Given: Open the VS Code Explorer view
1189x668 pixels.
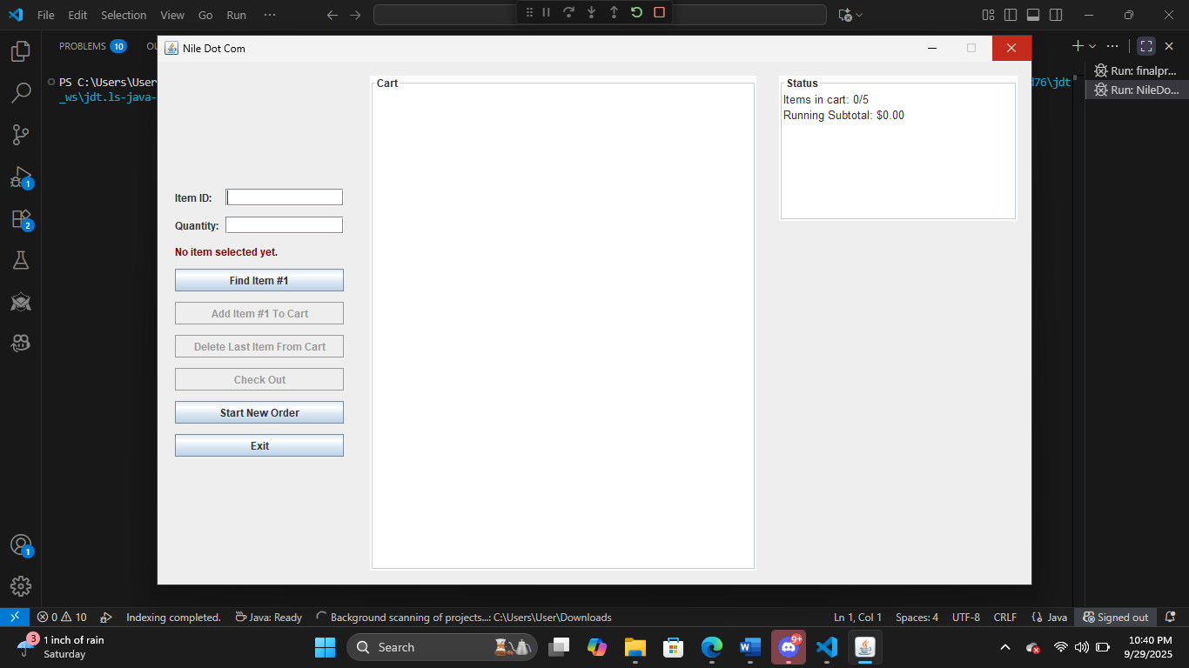Looking at the screenshot, I should (x=21, y=52).
